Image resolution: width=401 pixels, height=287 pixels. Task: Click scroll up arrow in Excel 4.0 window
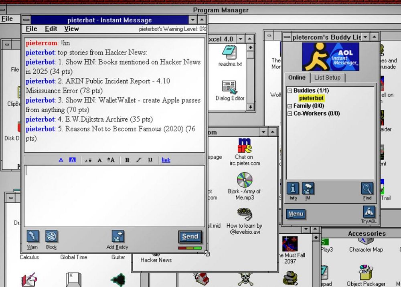point(250,48)
